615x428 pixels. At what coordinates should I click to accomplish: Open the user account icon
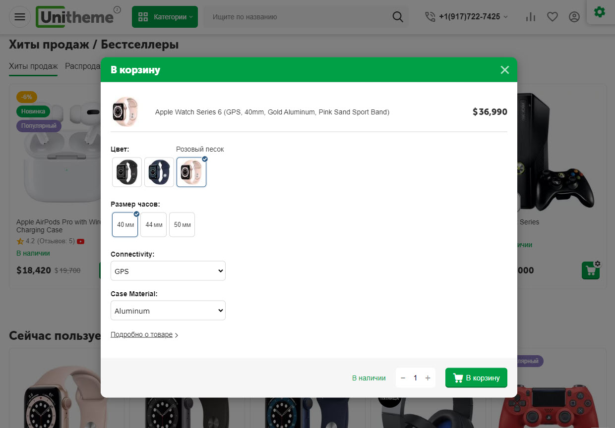[574, 17]
